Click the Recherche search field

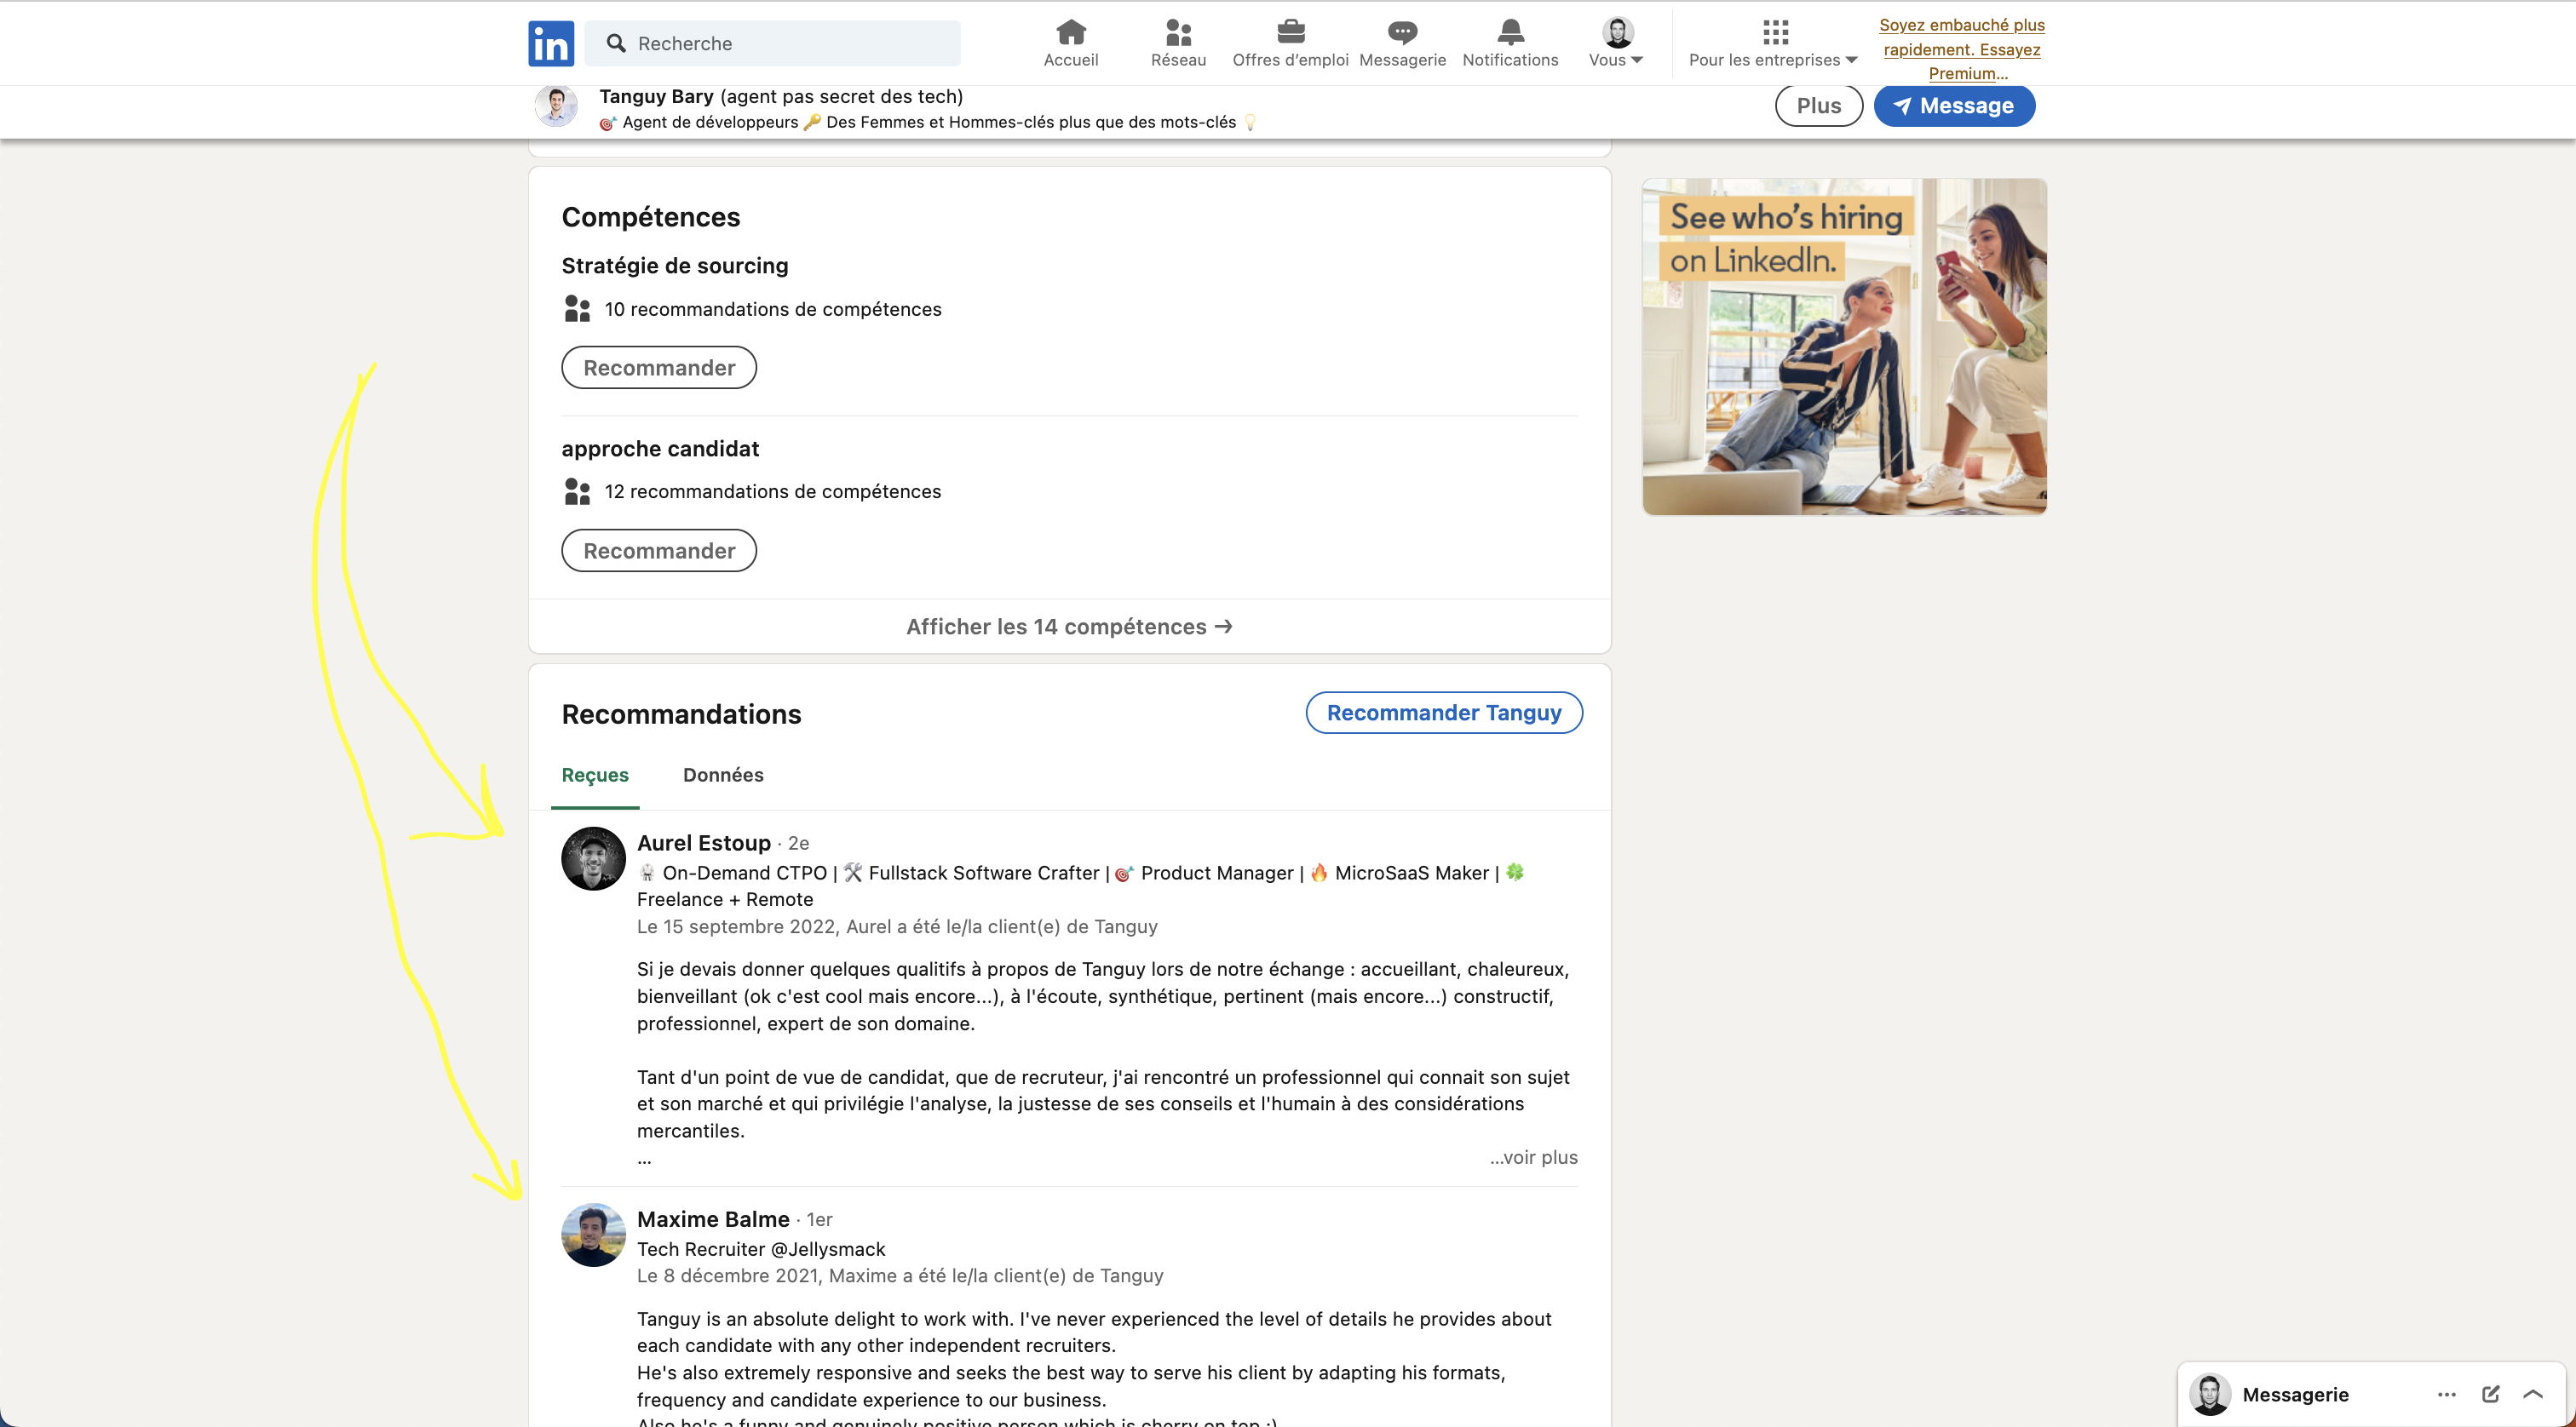(x=772, y=43)
